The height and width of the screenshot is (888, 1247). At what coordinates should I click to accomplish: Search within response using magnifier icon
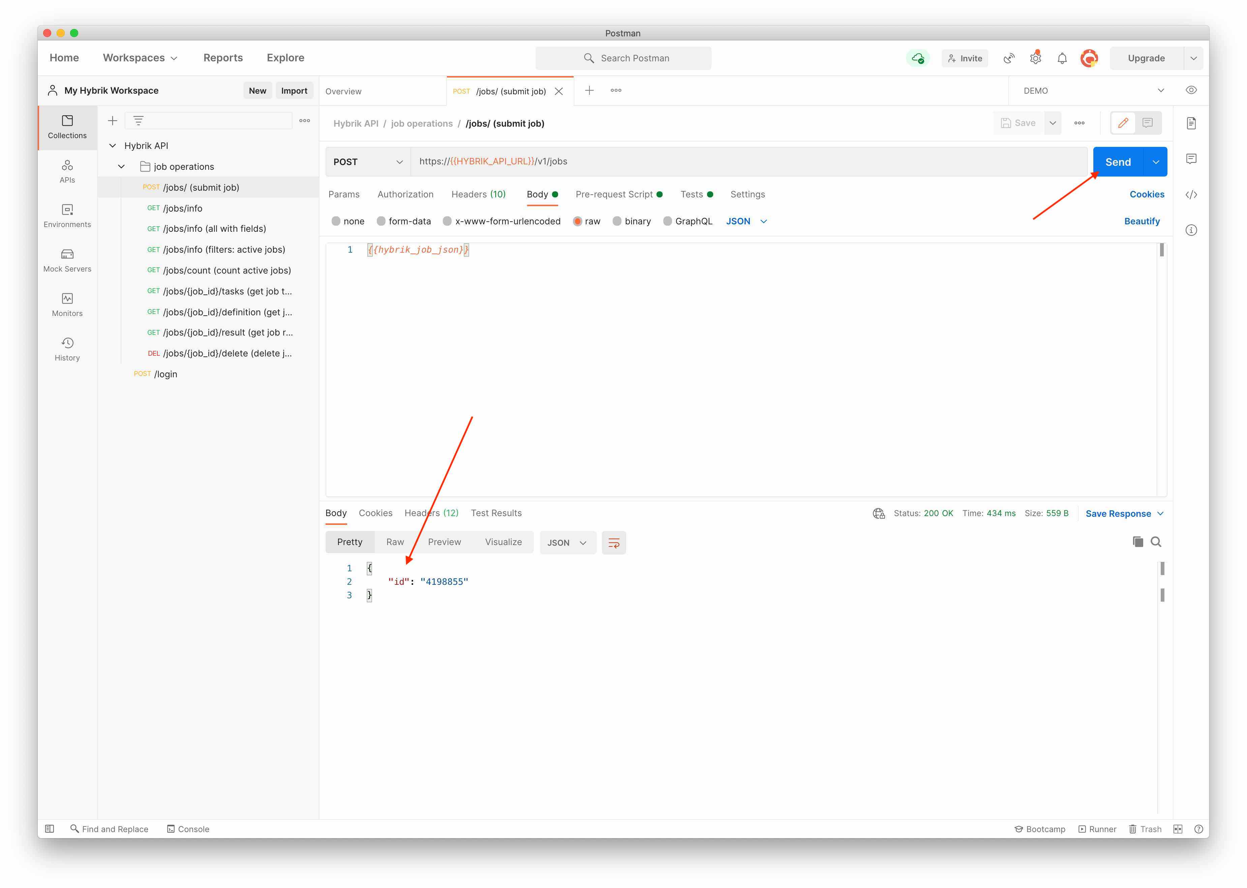click(x=1156, y=542)
